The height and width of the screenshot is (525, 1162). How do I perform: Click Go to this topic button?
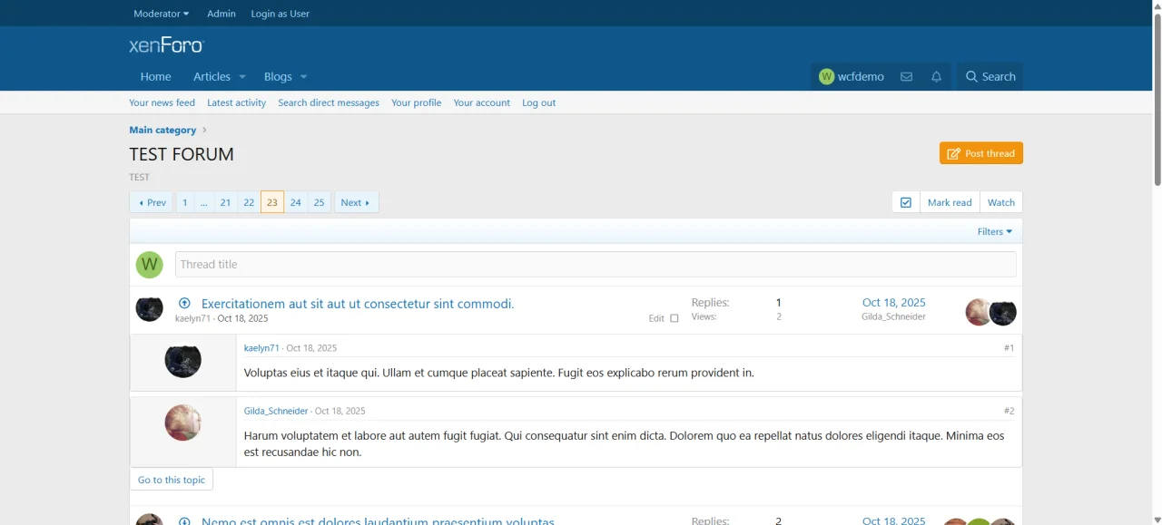(172, 480)
